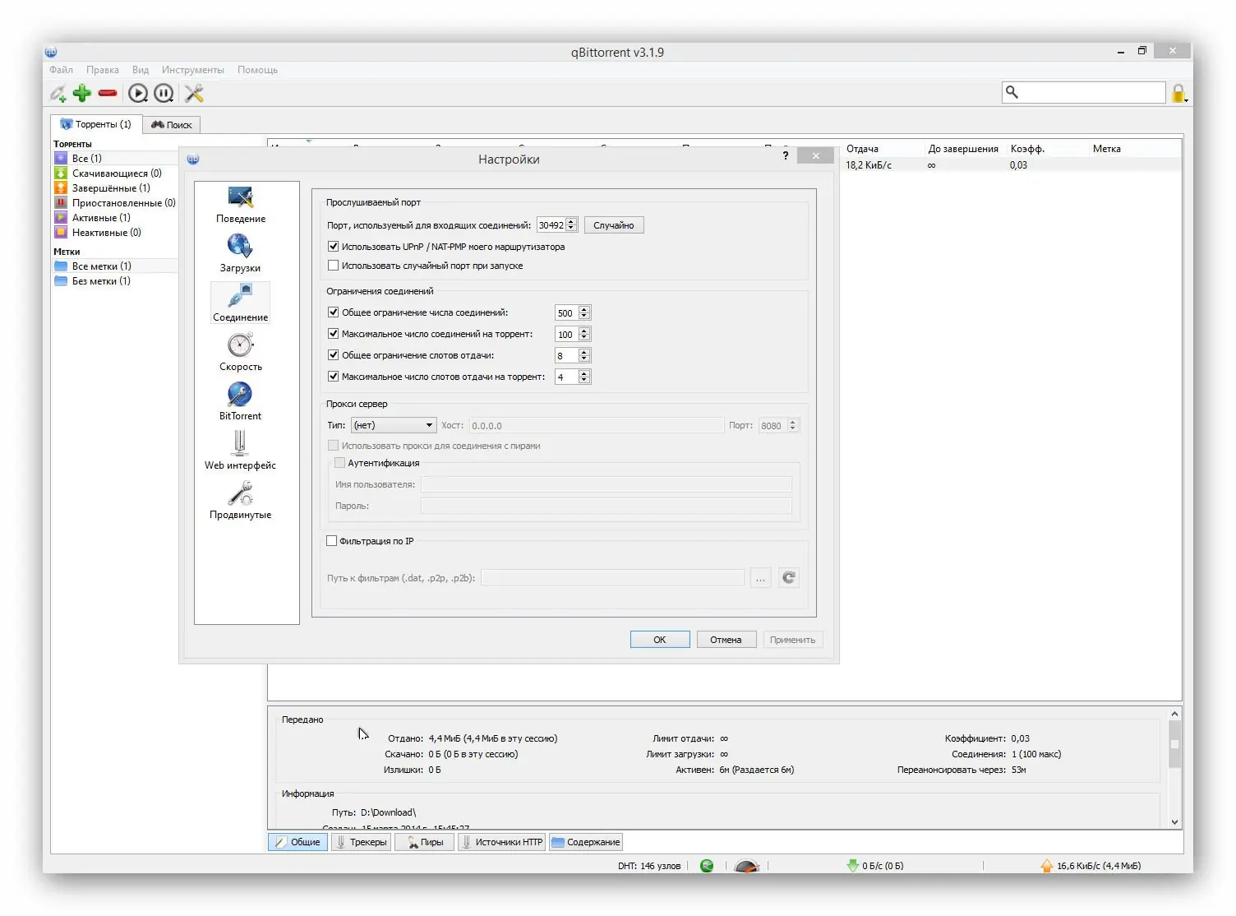Image resolution: width=1236 pixels, height=916 pixels.
Task: Click the Отмена button
Action: pyautogui.click(x=726, y=640)
